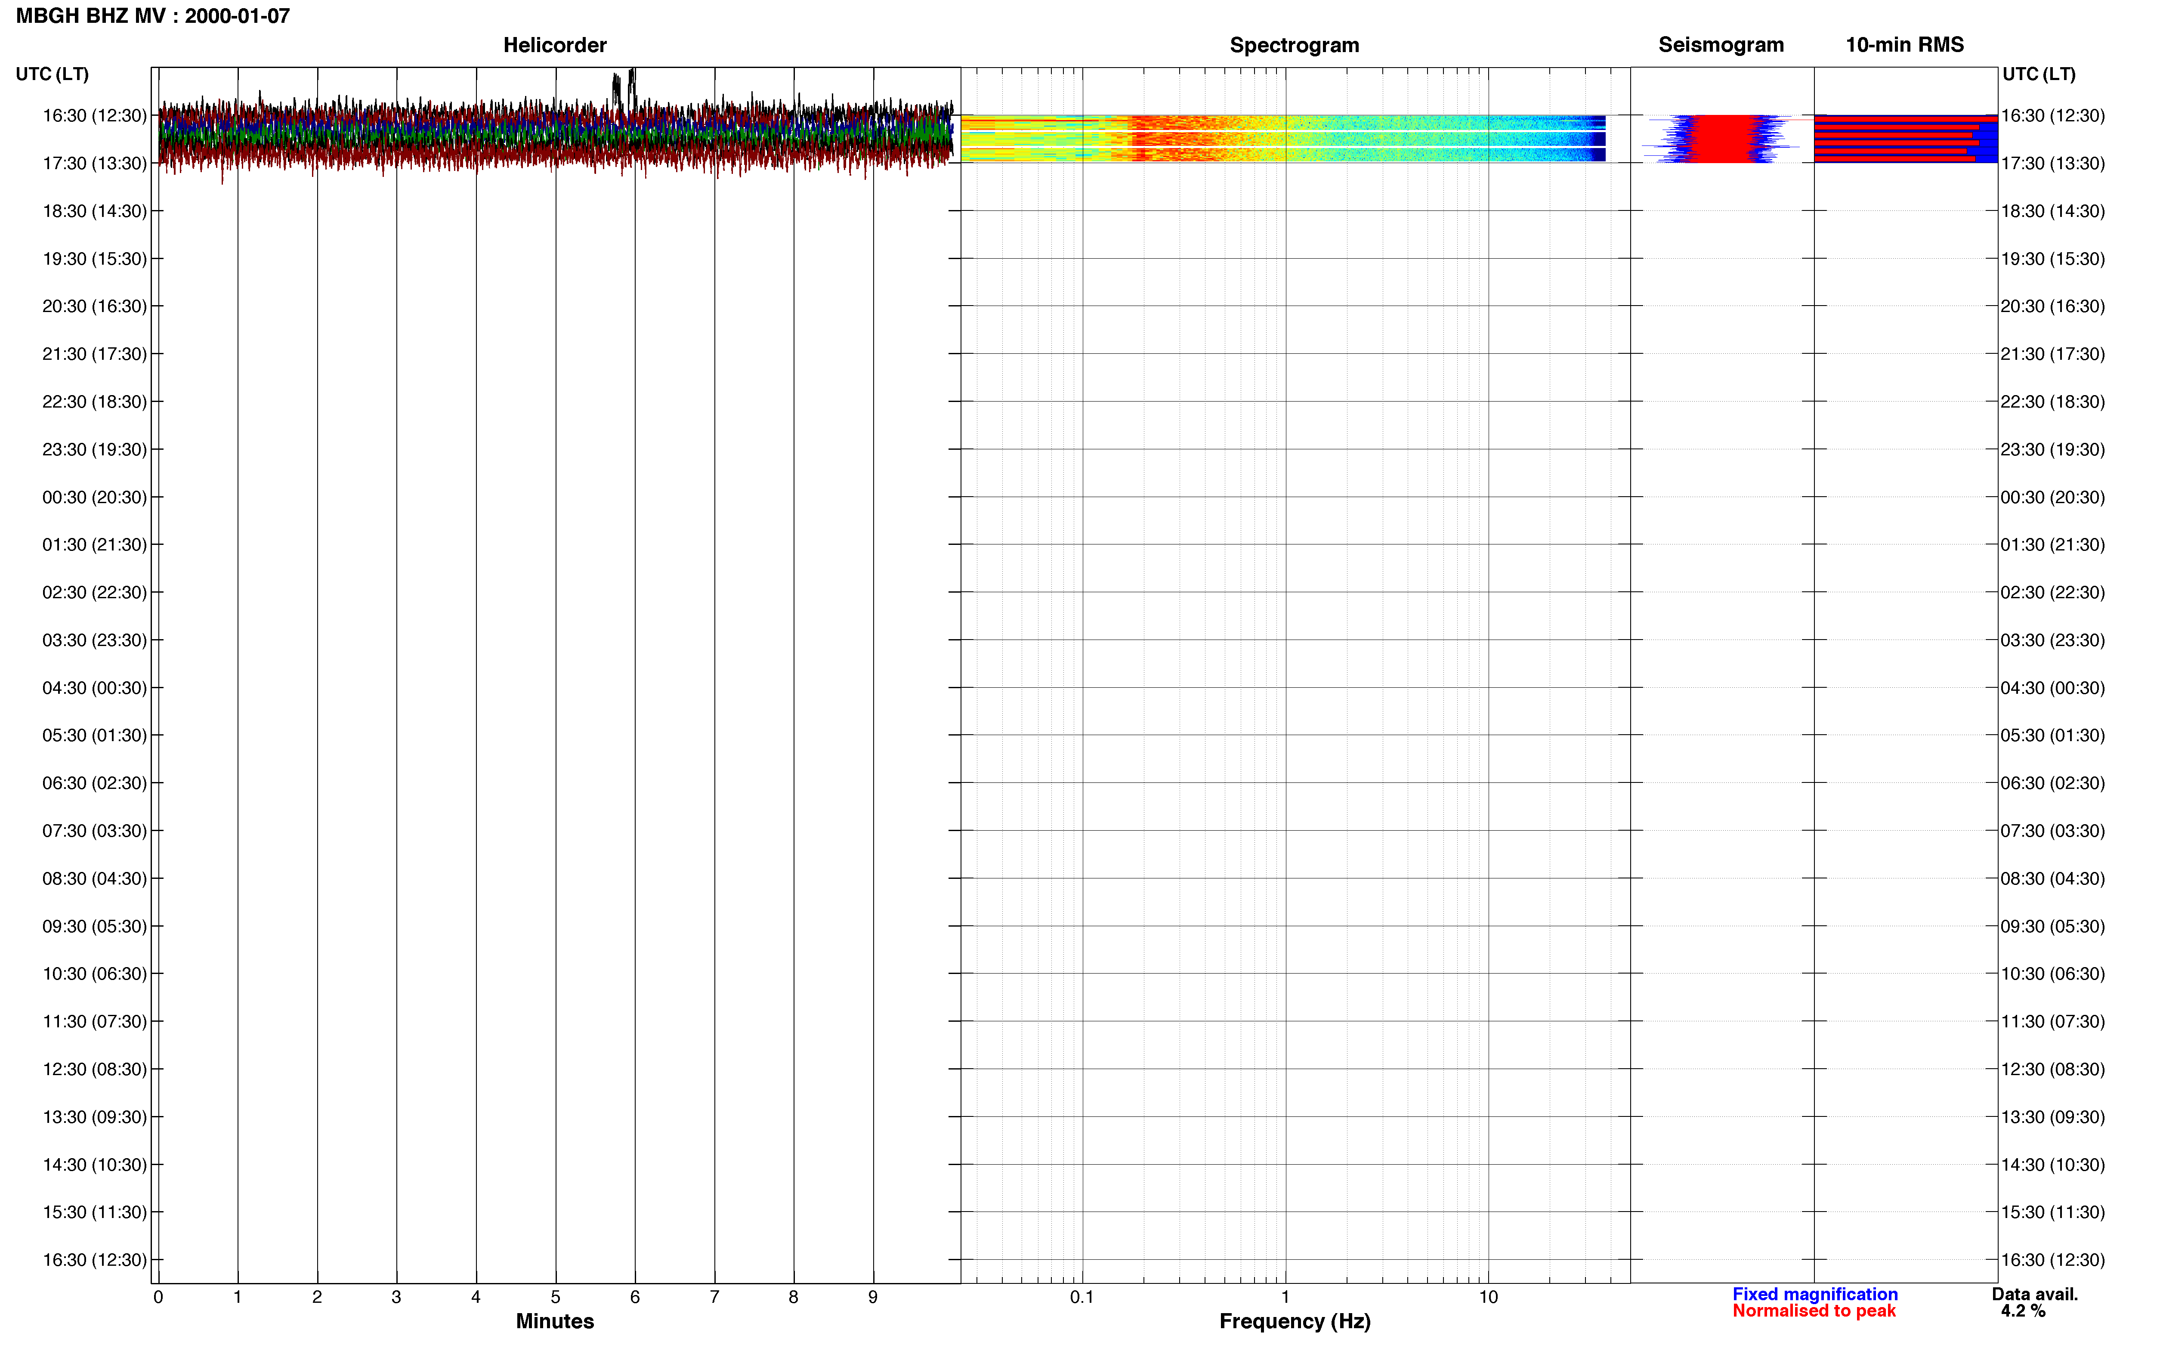Click the 00:30 (20:30) label on right axis
2160x1351 pixels.
click(x=2053, y=497)
